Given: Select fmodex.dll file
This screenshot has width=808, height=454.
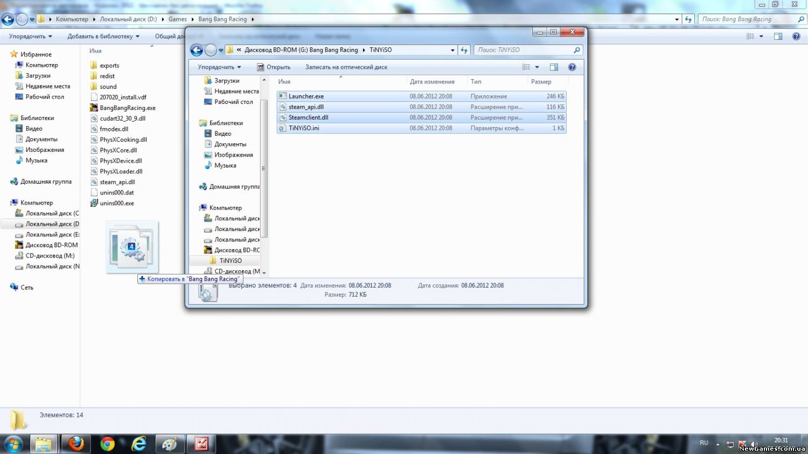Looking at the screenshot, I should (109, 129).
